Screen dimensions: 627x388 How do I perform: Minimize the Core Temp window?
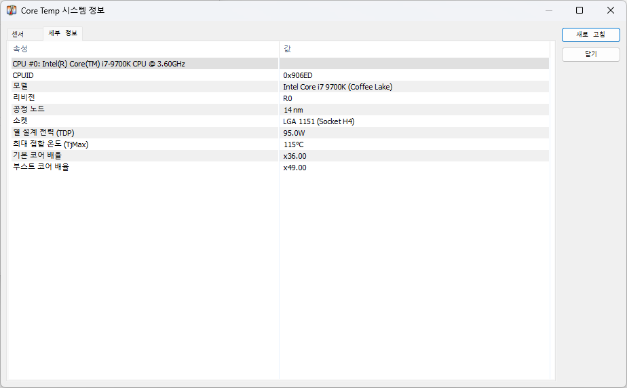pyautogui.click(x=548, y=10)
